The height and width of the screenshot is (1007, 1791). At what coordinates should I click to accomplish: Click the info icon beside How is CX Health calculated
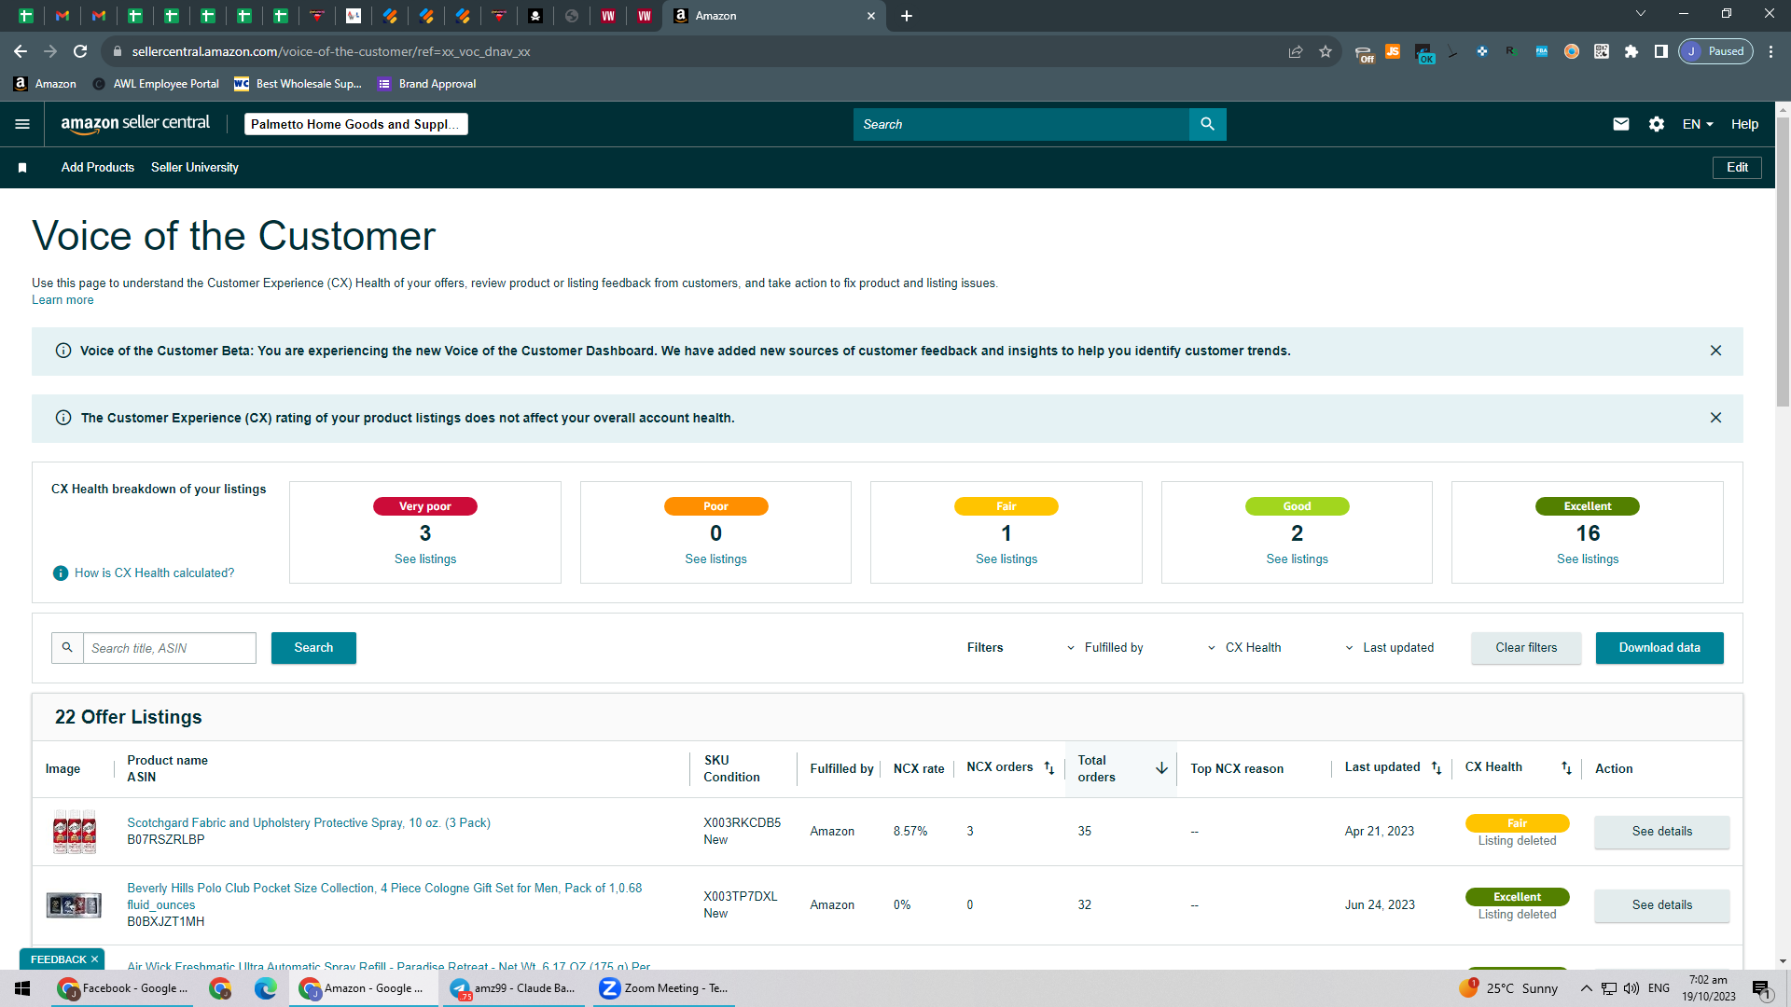point(61,572)
